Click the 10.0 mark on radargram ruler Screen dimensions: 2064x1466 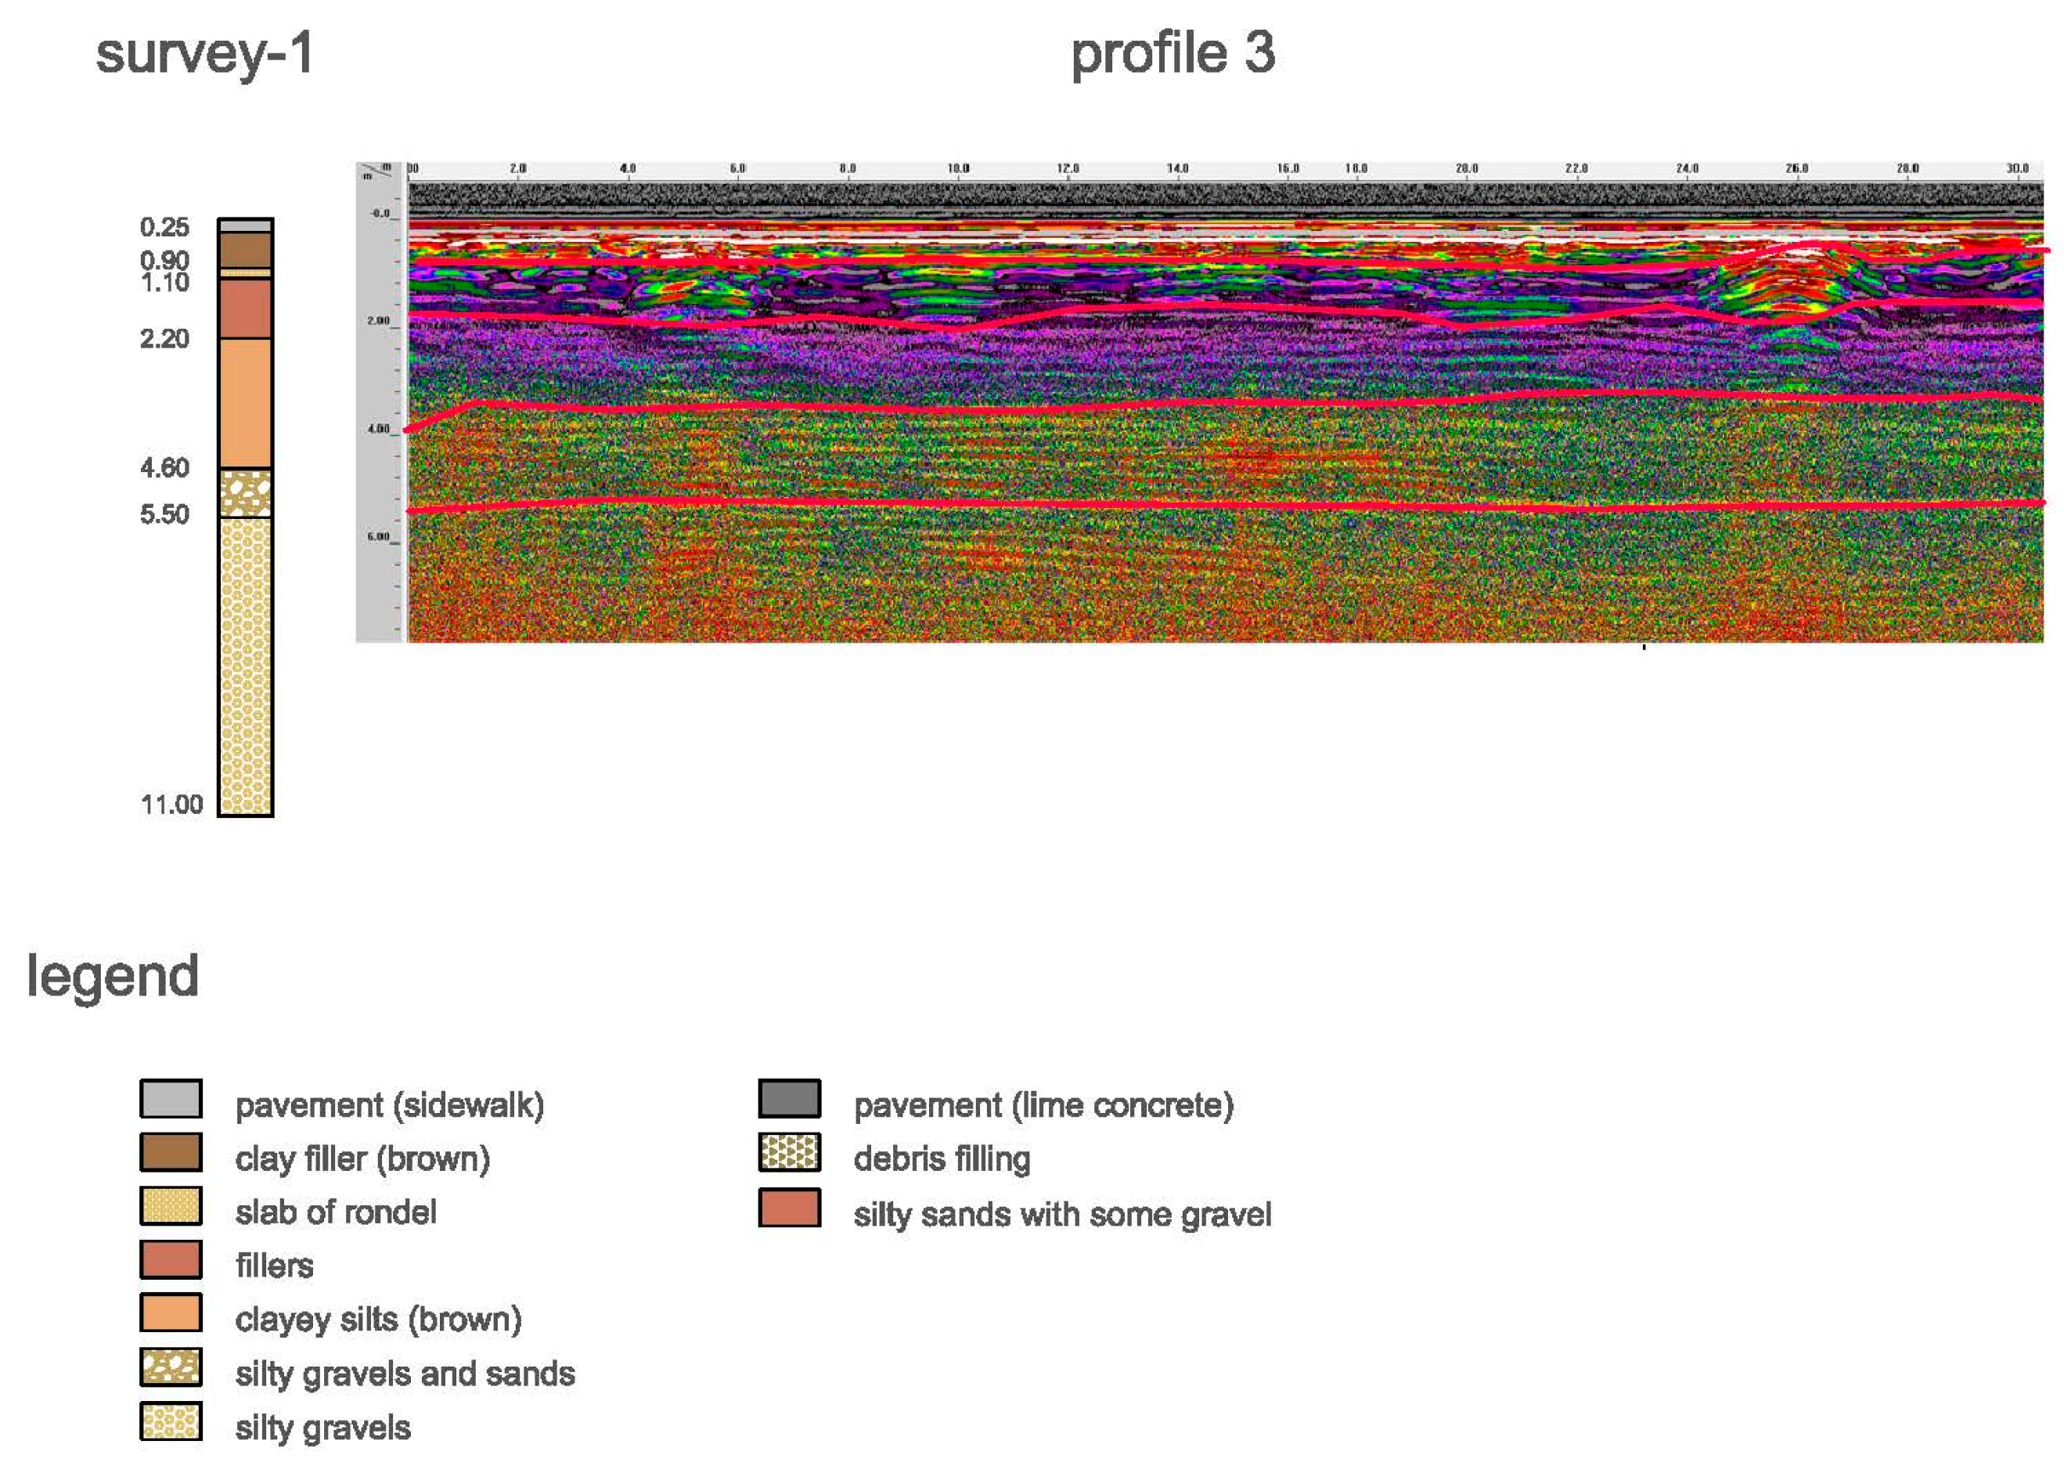(957, 169)
